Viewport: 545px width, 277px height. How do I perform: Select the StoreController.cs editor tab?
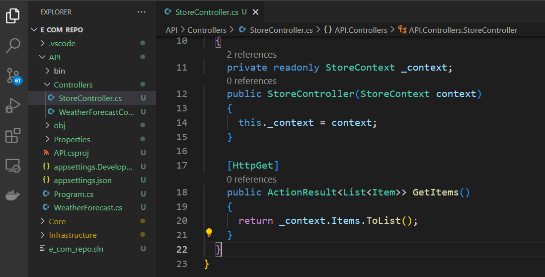click(x=210, y=12)
